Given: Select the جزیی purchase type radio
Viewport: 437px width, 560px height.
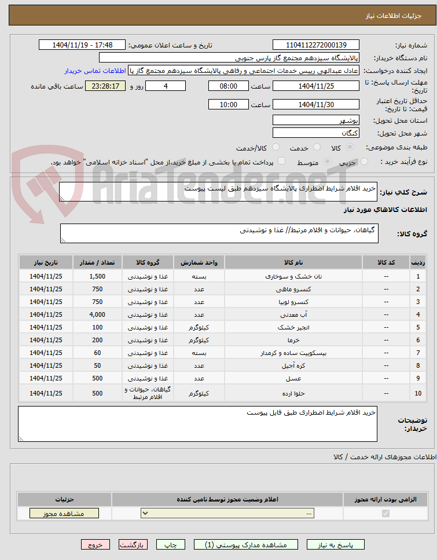Looking at the screenshot, I should point(364,162).
